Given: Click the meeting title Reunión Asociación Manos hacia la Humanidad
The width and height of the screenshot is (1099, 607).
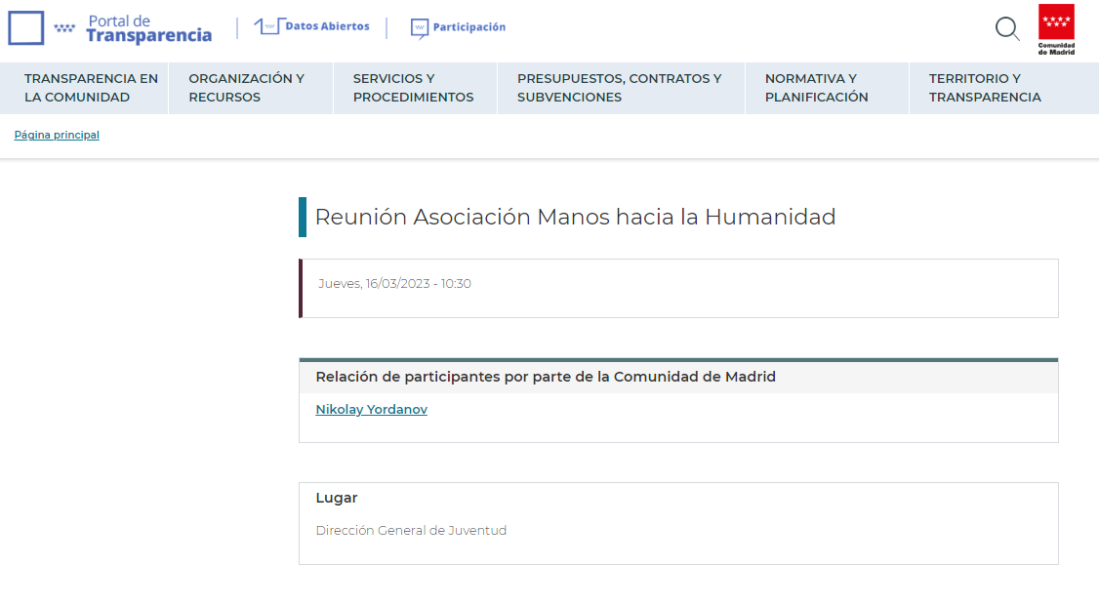Looking at the screenshot, I should (x=576, y=217).
